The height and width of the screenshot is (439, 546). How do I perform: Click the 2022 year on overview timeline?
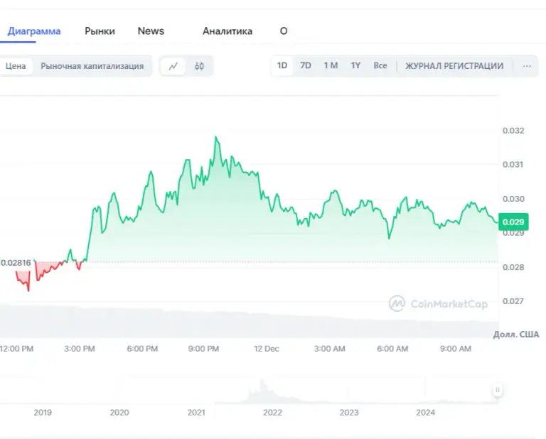pos(272,413)
